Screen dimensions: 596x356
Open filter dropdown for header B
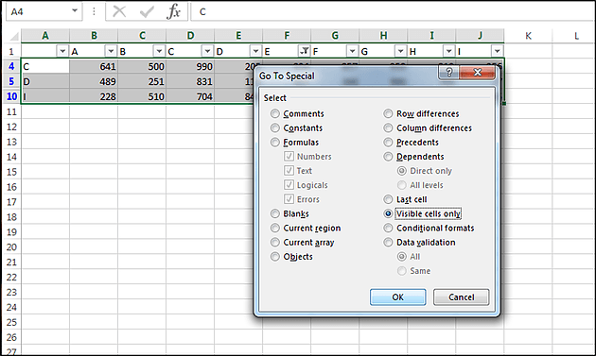(159, 51)
